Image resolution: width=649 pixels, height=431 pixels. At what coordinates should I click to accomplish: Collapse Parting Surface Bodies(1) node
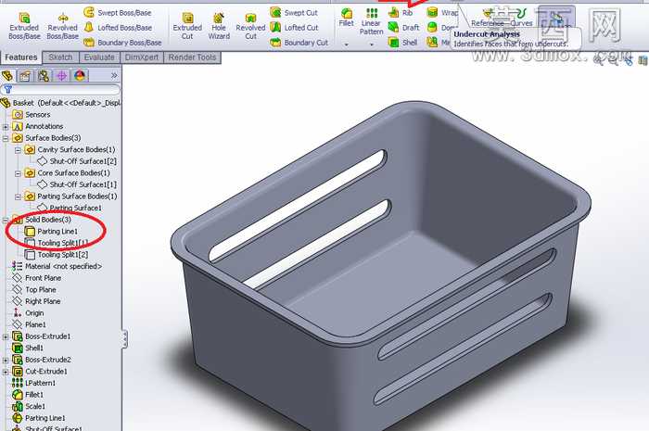pos(18,196)
